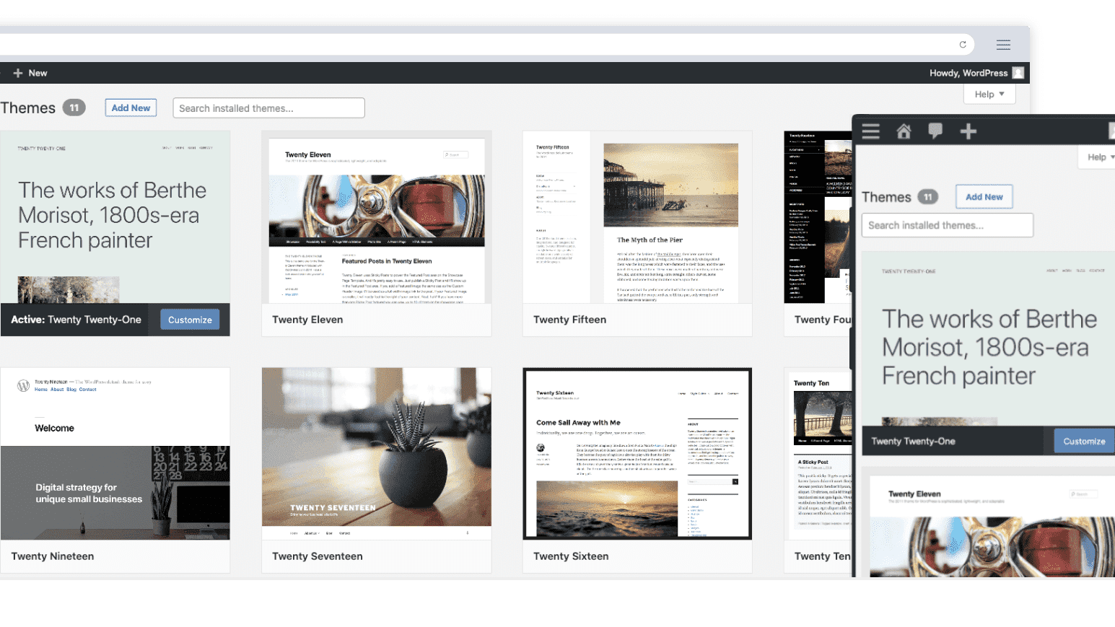Click the WordPress user avatar icon
The width and height of the screenshot is (1115, 627).
[x=1018, y=73]
